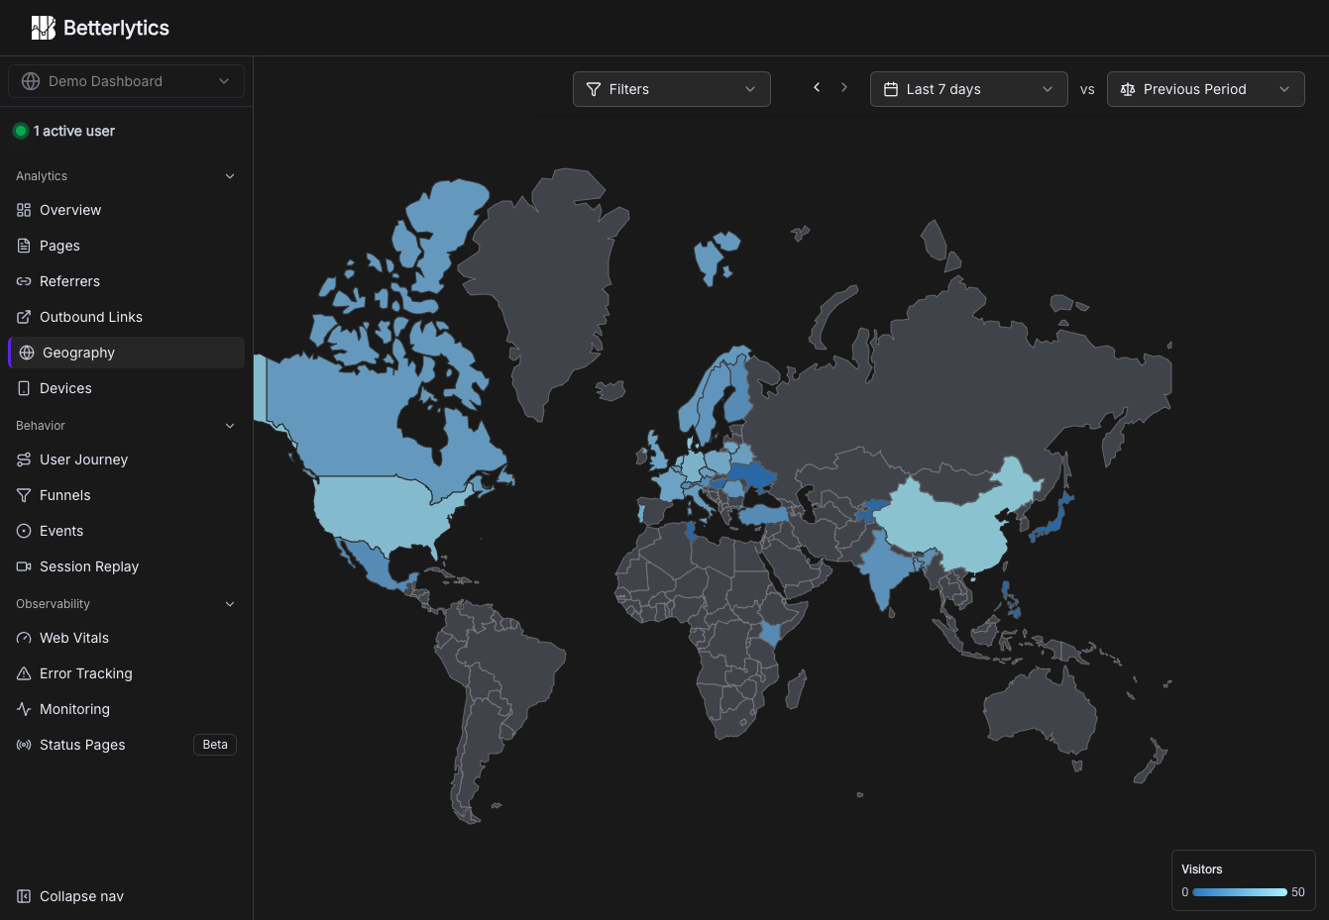Open the Last 7 days date range dropdown
This screenshot has height=920, width=1329.
969,89
